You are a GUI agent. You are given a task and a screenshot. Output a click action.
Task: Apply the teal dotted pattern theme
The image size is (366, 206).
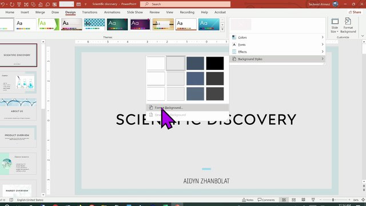coord(94,25)
